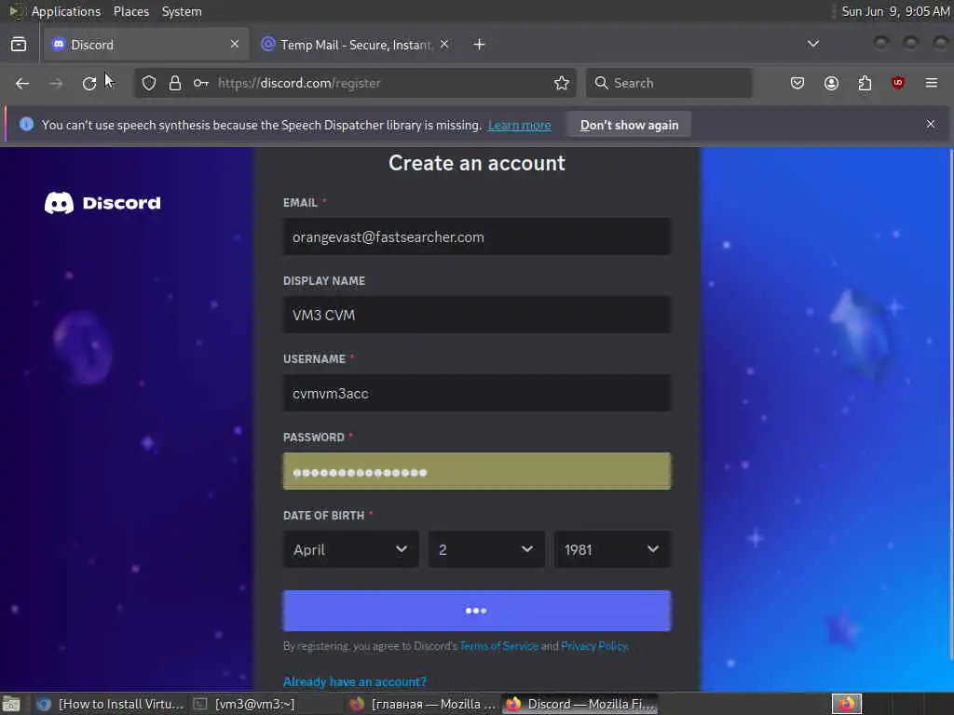Screen dimensions: 954x715
Task: Click Already have an account link
Action: click(355, 681)
